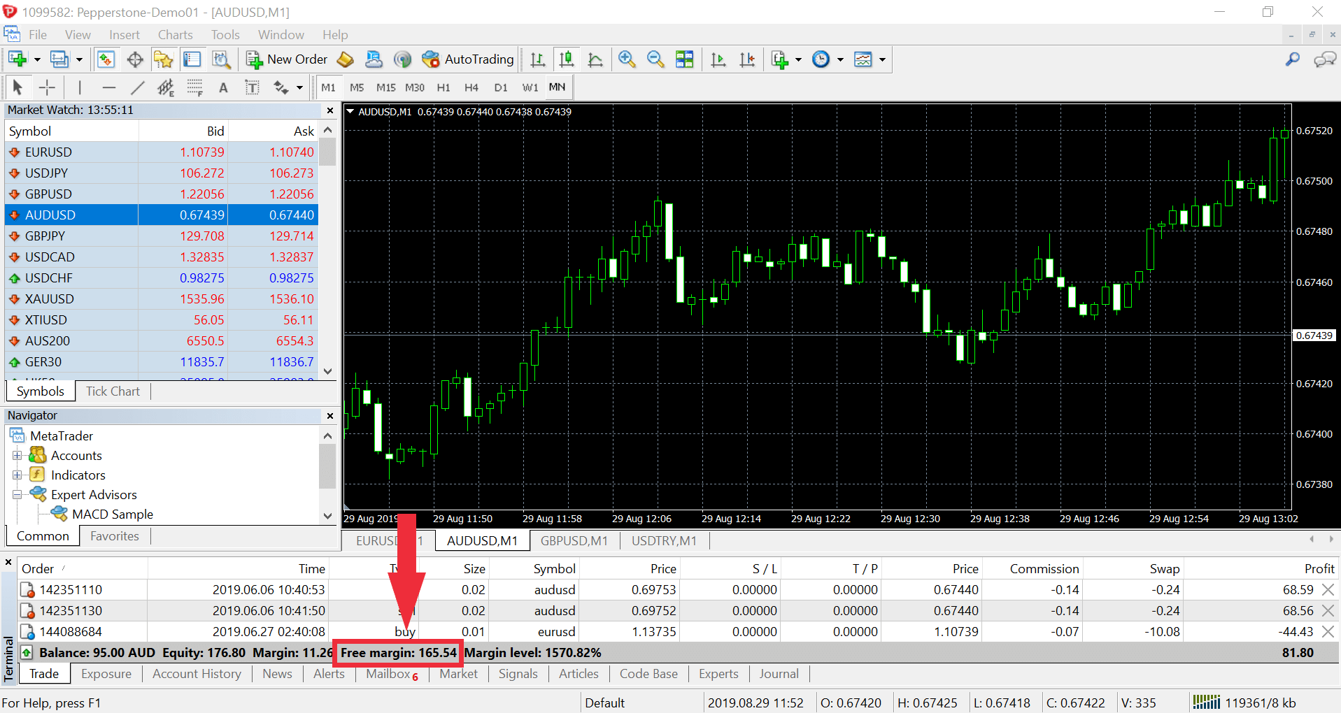Click the zoom out chart icon

pos(655,59)
